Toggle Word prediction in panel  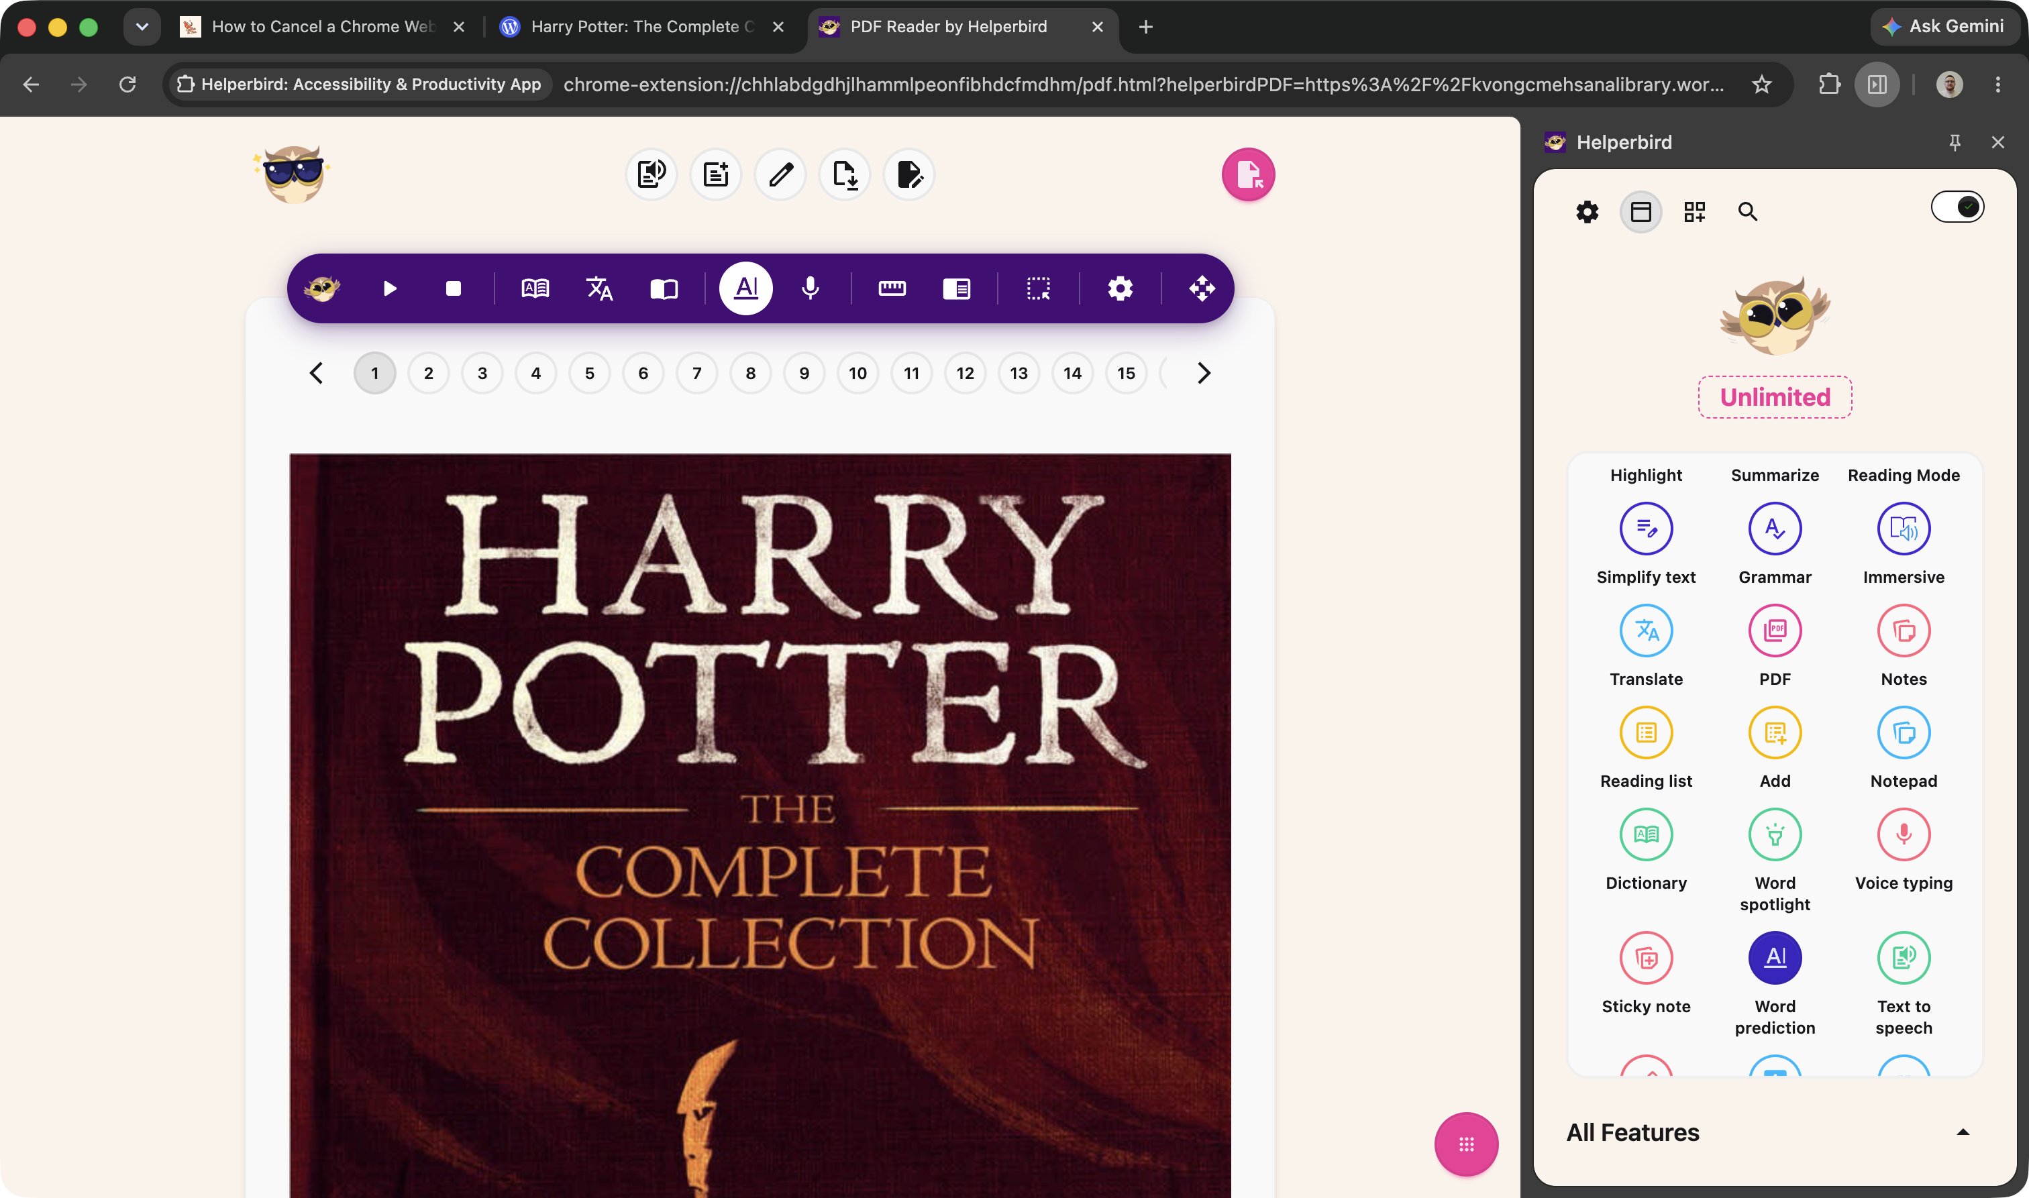coord(1775,959)
